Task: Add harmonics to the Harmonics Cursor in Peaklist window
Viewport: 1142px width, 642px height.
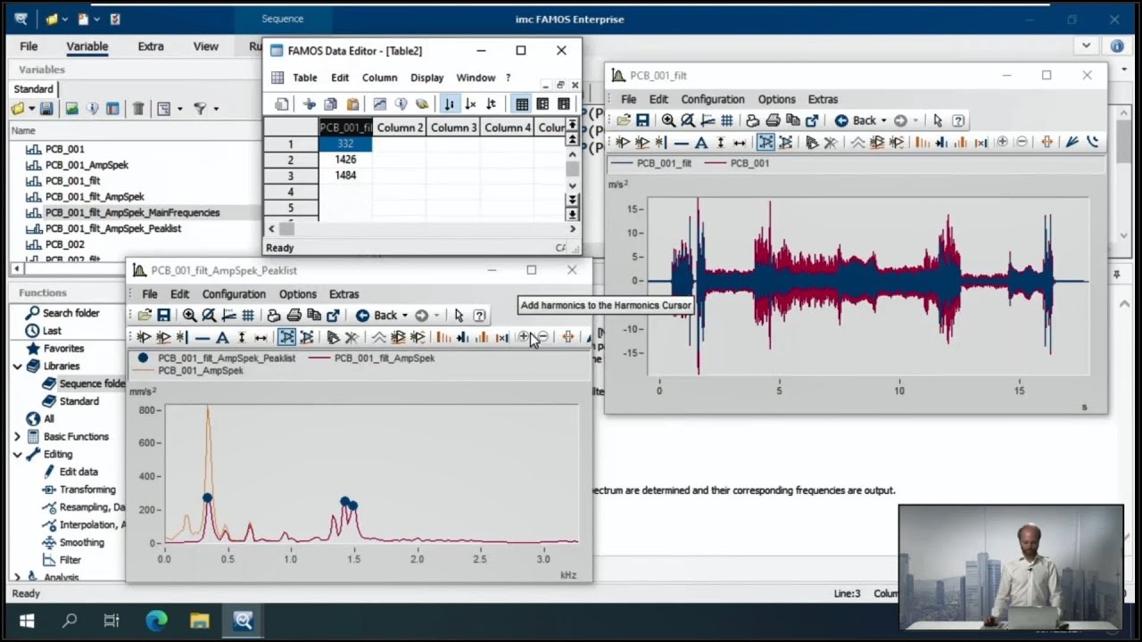Action: pyautogui.click(x=524, y=337)
